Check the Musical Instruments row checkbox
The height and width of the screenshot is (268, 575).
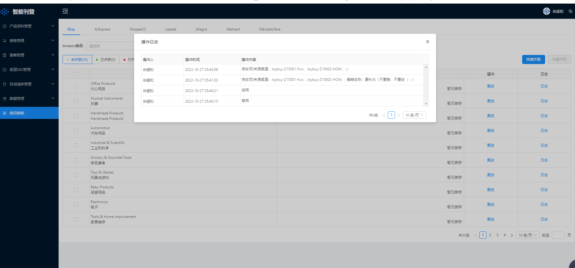click(x=76, y=101)
